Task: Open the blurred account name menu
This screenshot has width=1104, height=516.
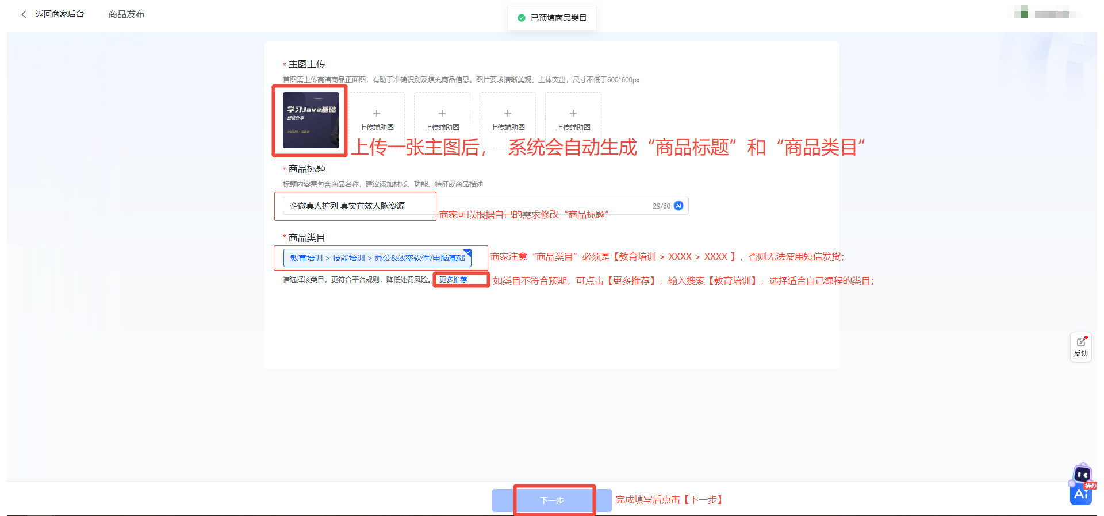Action: coord(1052,15)
